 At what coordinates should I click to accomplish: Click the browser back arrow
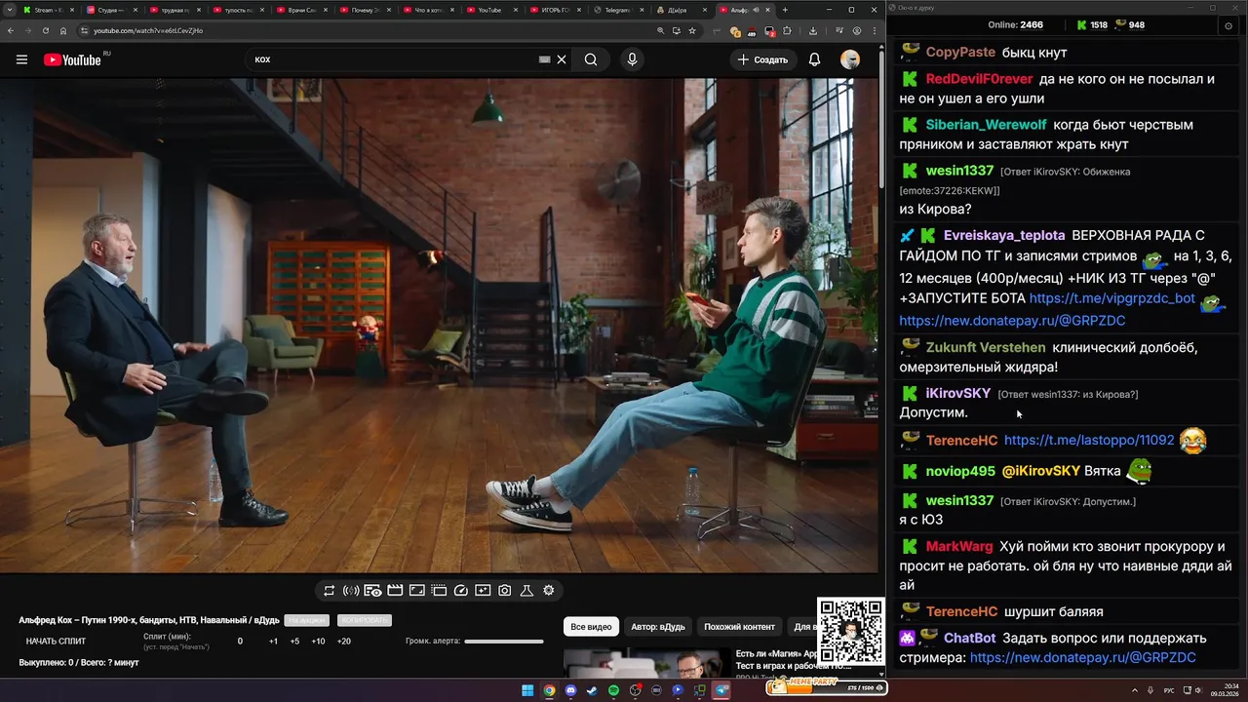pos(11,30)
